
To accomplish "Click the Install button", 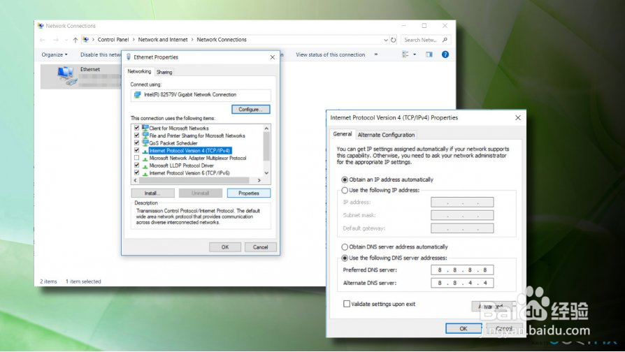I will 152,193.
